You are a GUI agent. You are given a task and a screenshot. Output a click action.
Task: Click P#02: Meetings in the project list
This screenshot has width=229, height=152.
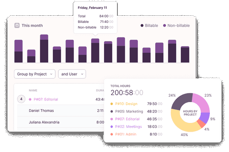[x=128, y=127]
